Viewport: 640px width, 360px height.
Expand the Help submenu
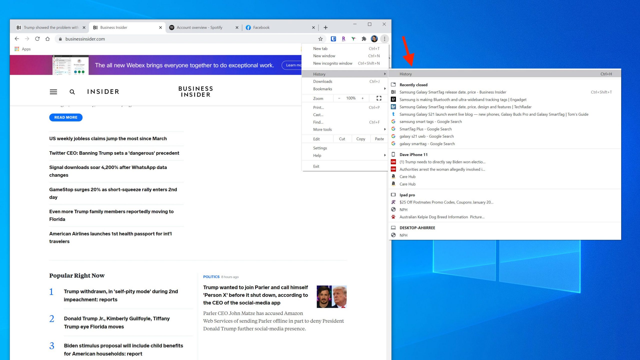[345, 155]
